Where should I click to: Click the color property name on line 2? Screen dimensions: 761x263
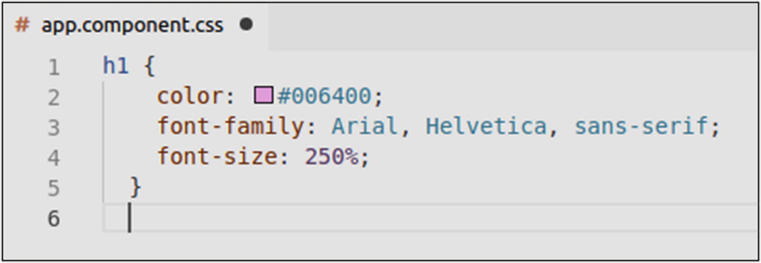[x=190, y=96]
